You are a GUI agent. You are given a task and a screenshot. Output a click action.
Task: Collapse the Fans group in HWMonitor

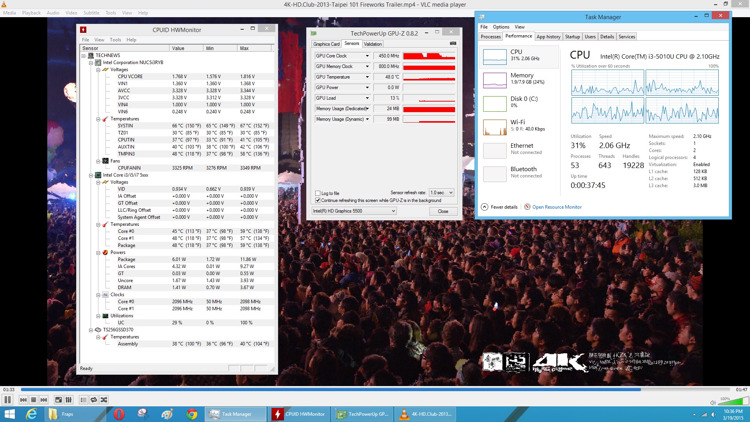pyautogui.click(x=98, y=161)
